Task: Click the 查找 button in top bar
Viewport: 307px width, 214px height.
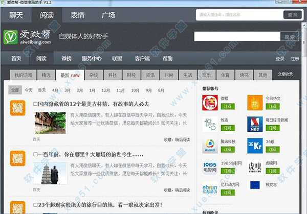Action: (293, 15)
